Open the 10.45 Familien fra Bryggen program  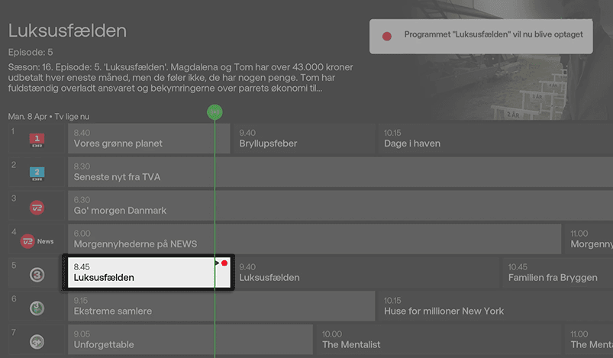557,273
